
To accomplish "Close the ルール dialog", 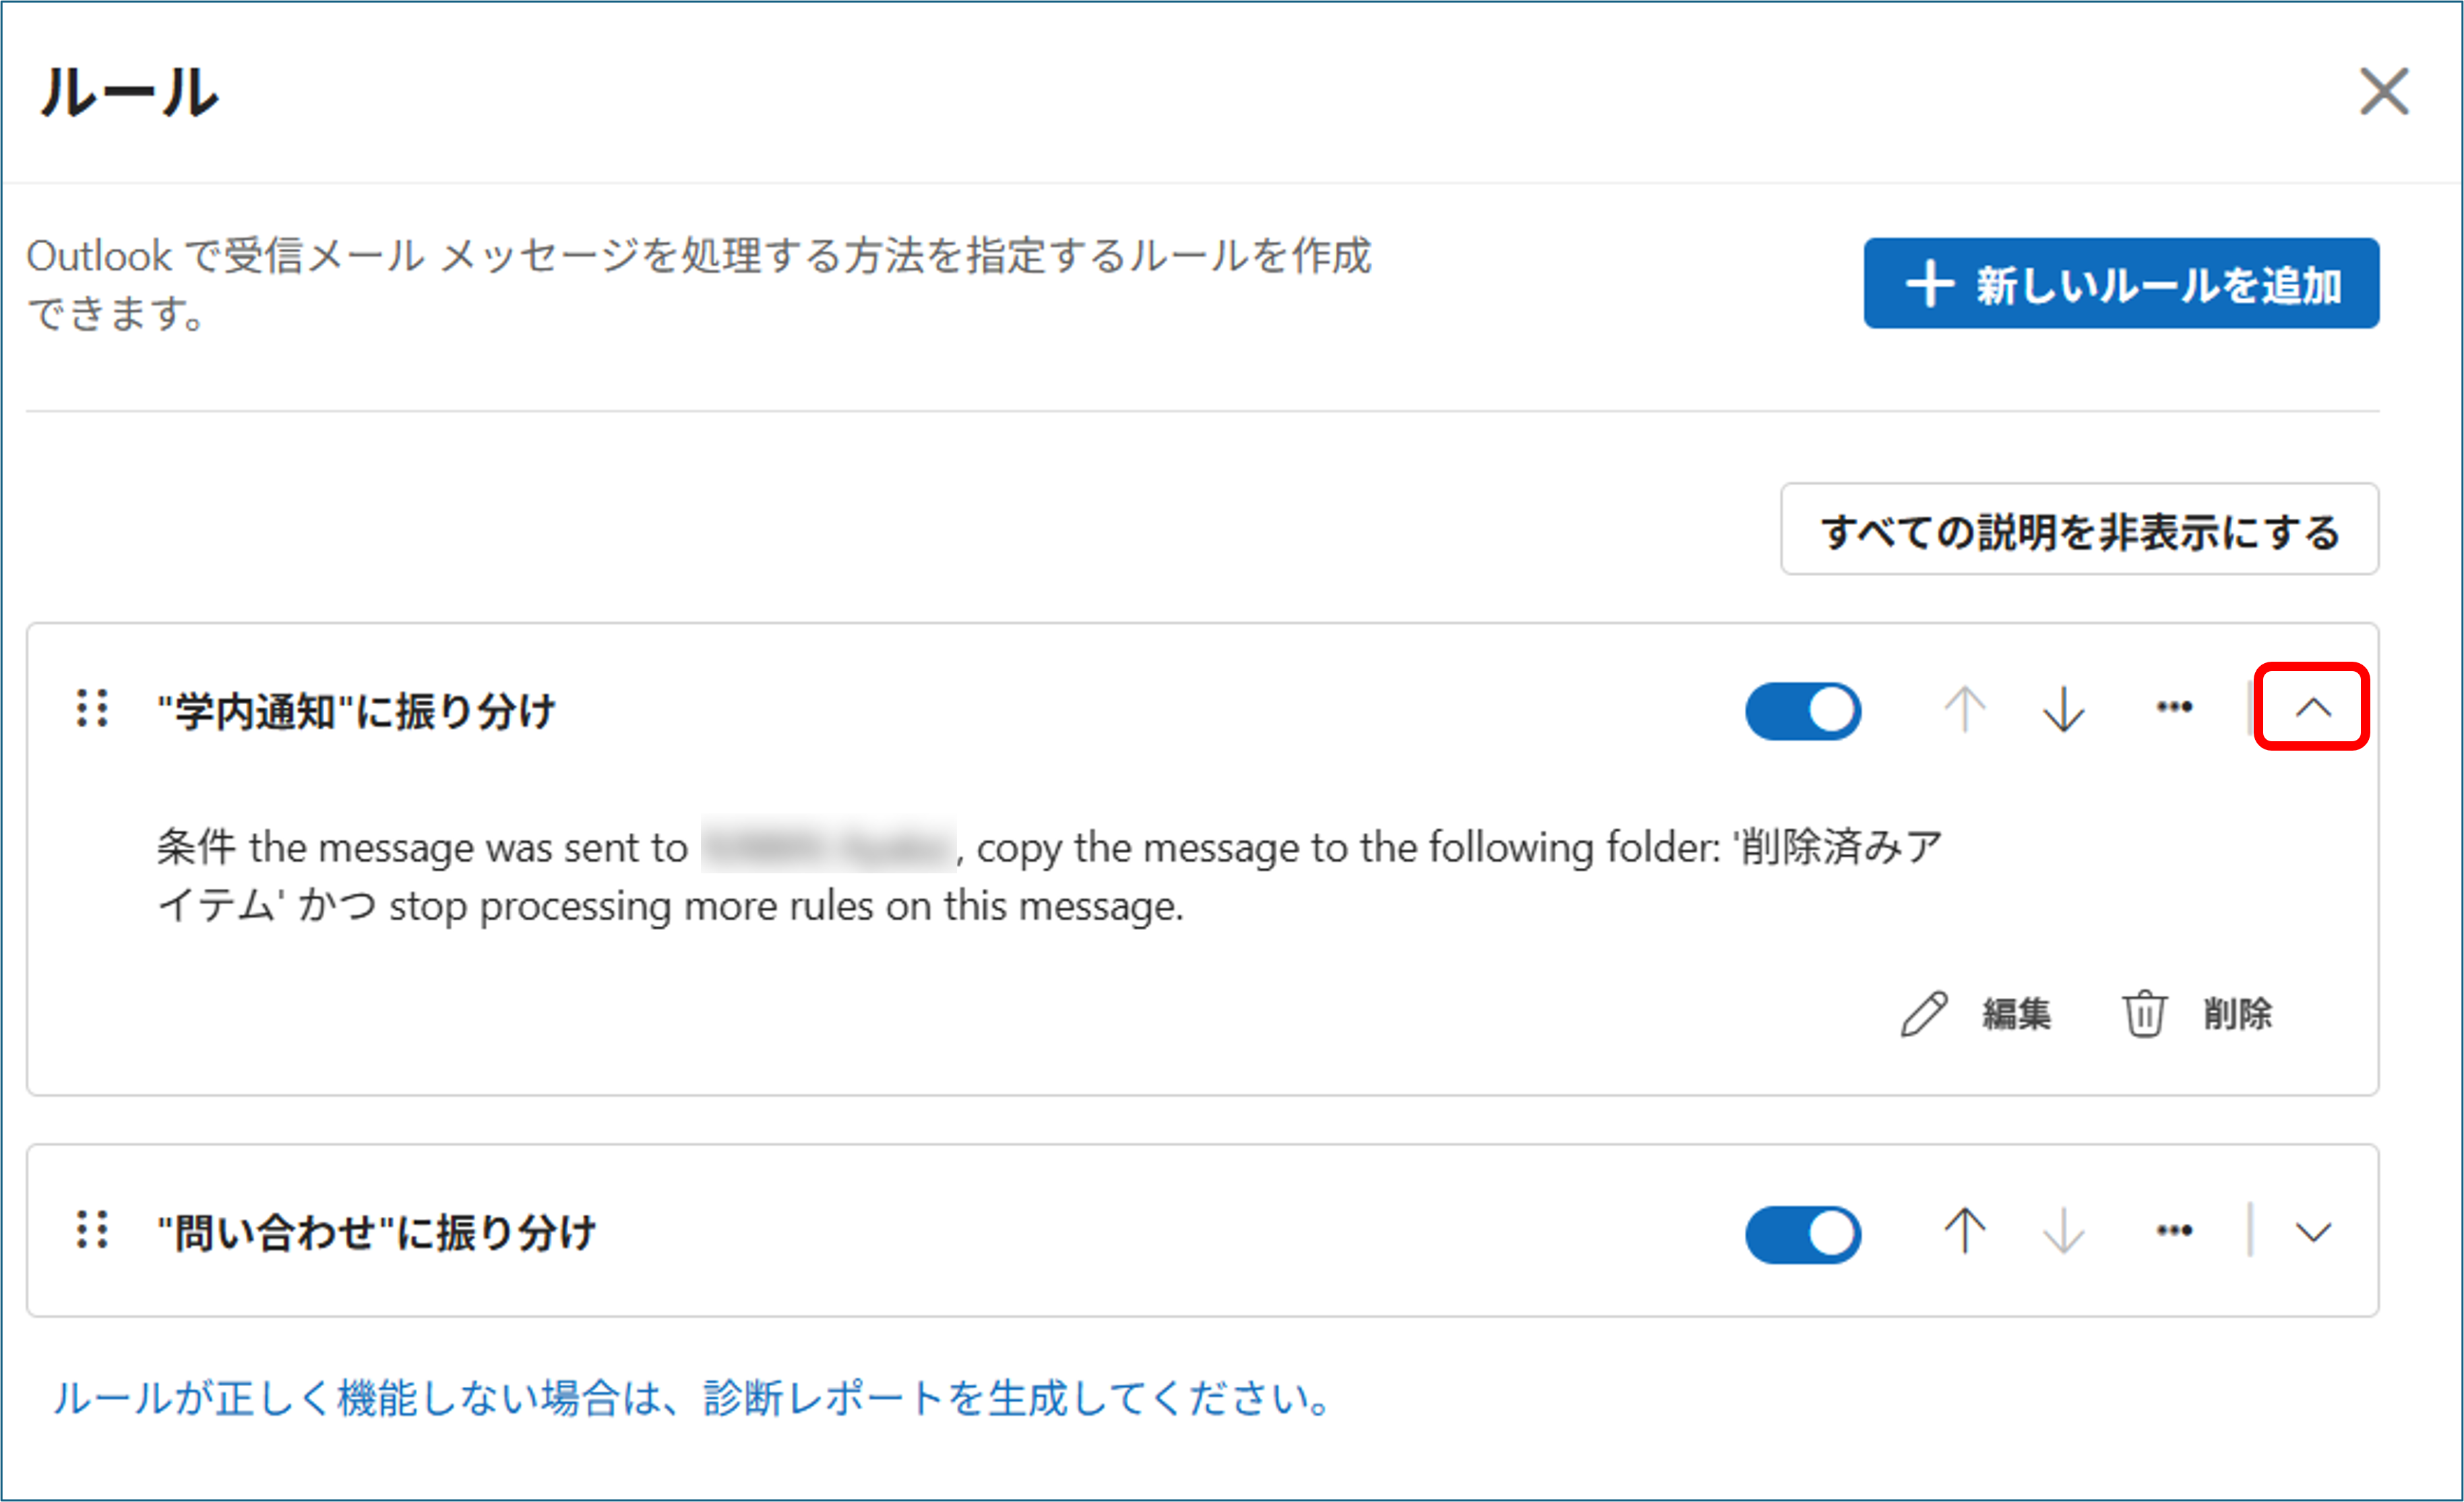I will [x=2384, y=92].
